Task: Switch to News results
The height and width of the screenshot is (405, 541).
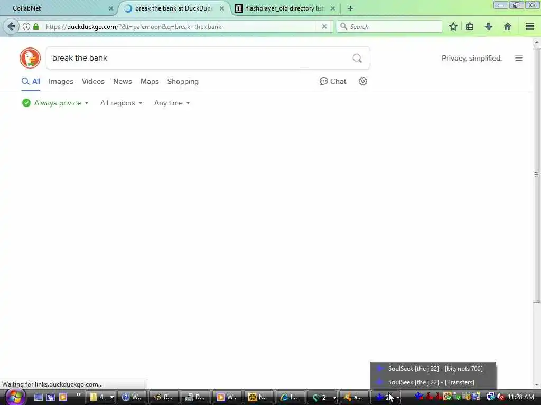Action: coord(123,81)
